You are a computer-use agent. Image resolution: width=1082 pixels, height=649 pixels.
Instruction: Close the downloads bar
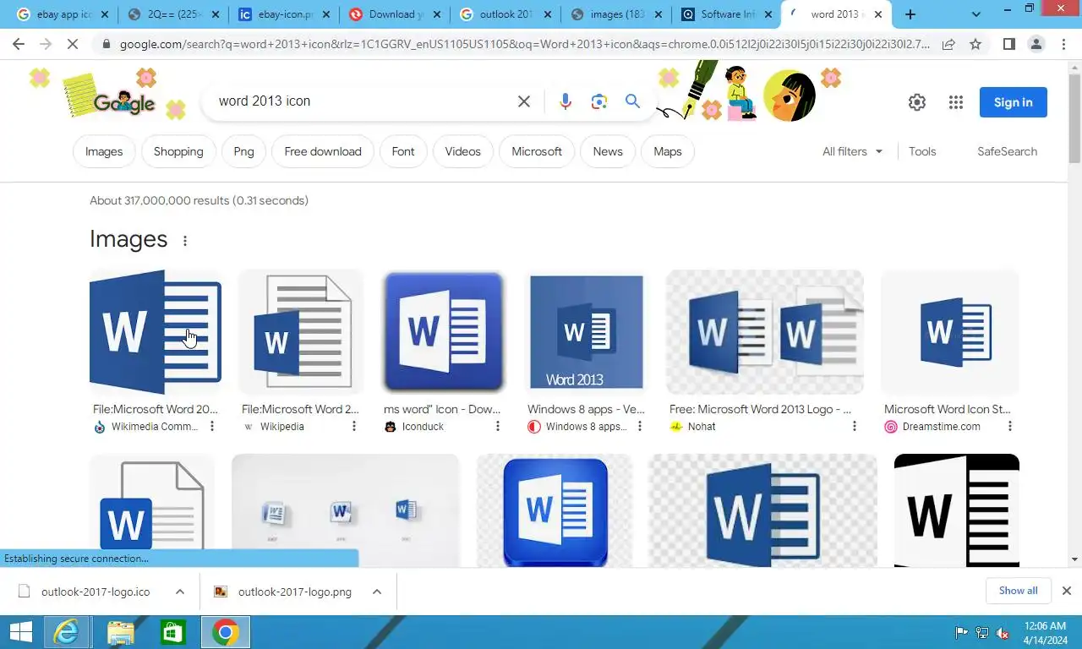[x=1067, y=591]
